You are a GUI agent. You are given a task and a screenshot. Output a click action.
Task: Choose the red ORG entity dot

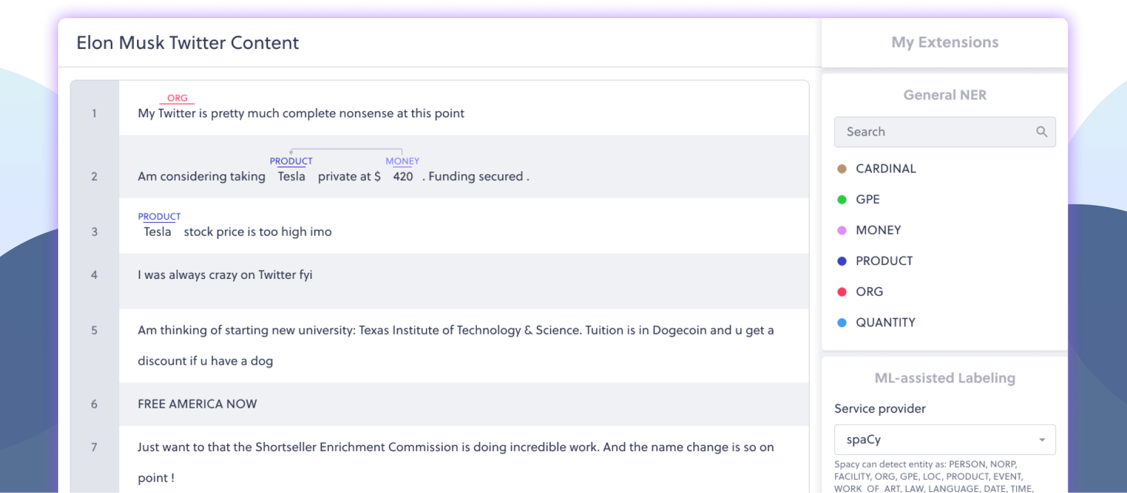coord(842,292)
